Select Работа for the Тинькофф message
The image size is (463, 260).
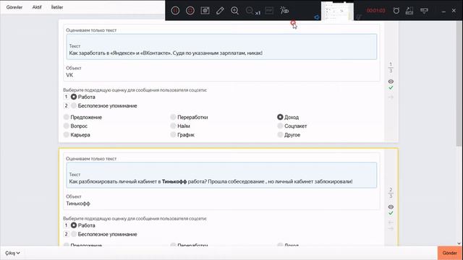point(74,225)
